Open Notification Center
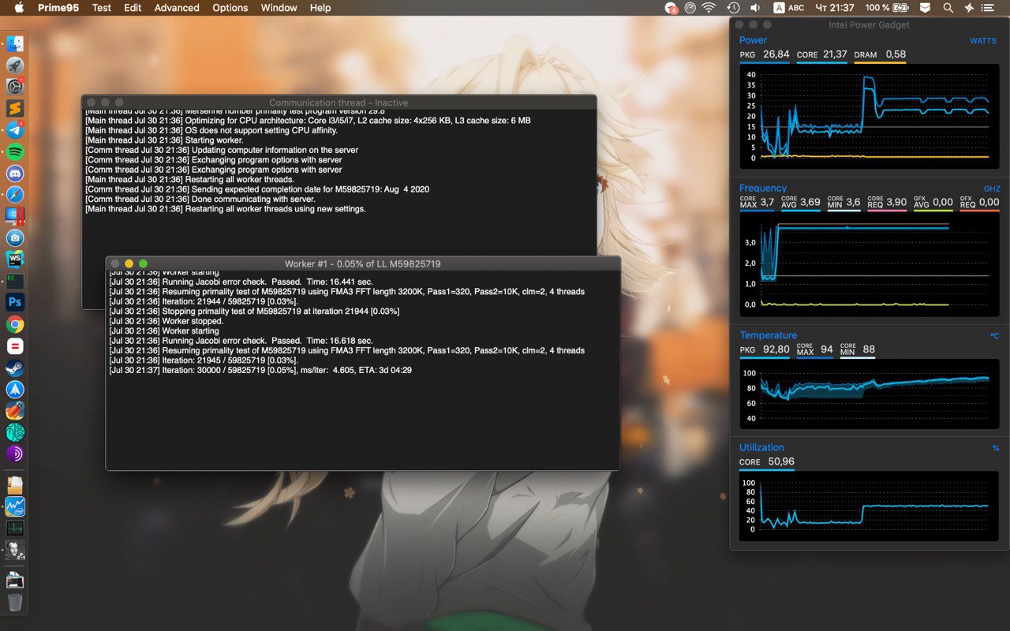This screenshot has width=1010, height=631. point(987,8)
